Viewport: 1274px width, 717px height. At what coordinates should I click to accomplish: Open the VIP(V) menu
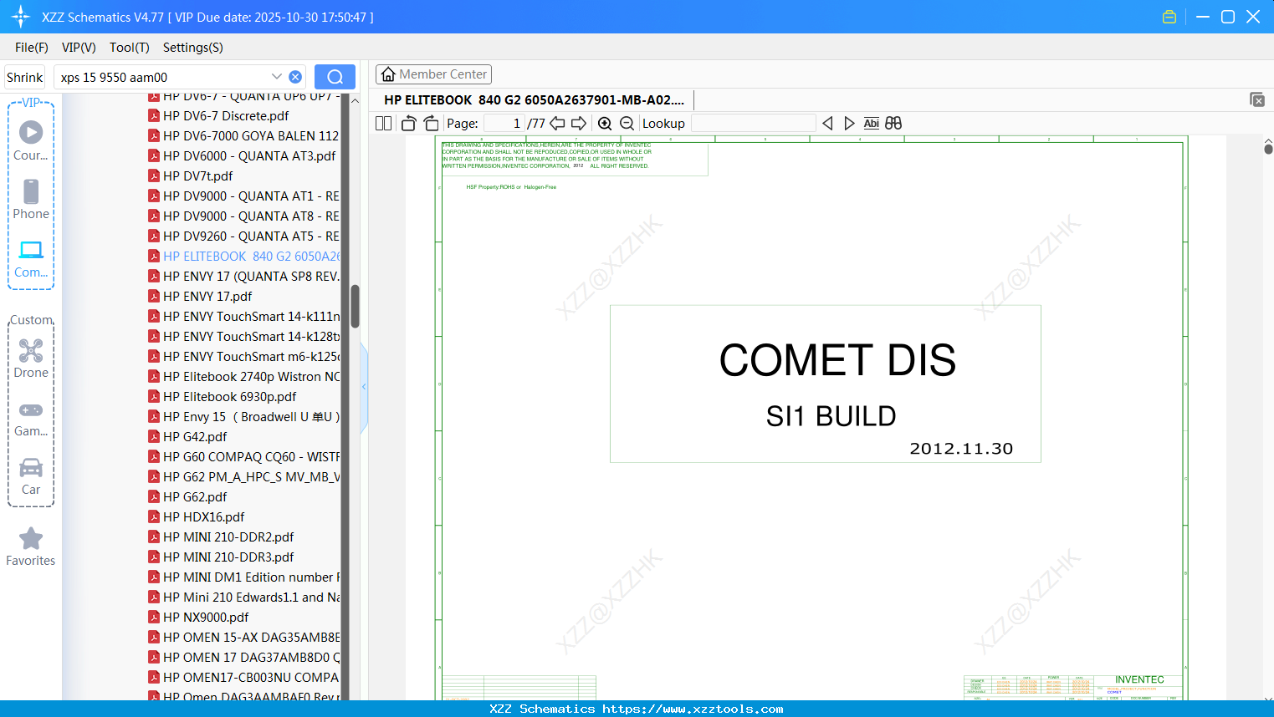pyautogui.click(x=79, y=48)
